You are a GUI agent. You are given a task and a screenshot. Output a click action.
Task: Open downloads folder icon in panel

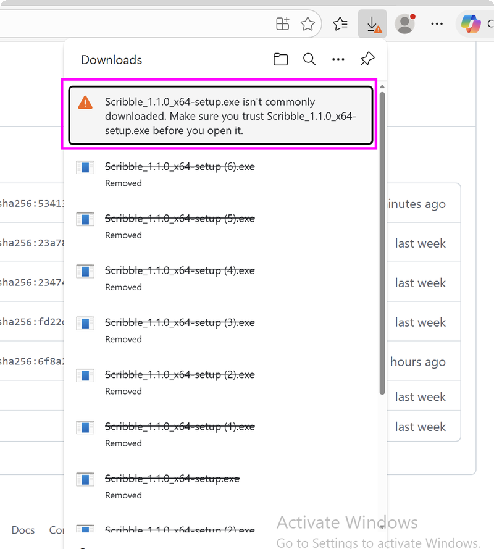point(280,59)
